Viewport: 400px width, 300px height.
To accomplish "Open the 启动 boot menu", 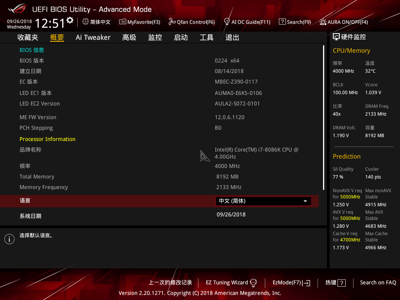I will click(180, 37).
